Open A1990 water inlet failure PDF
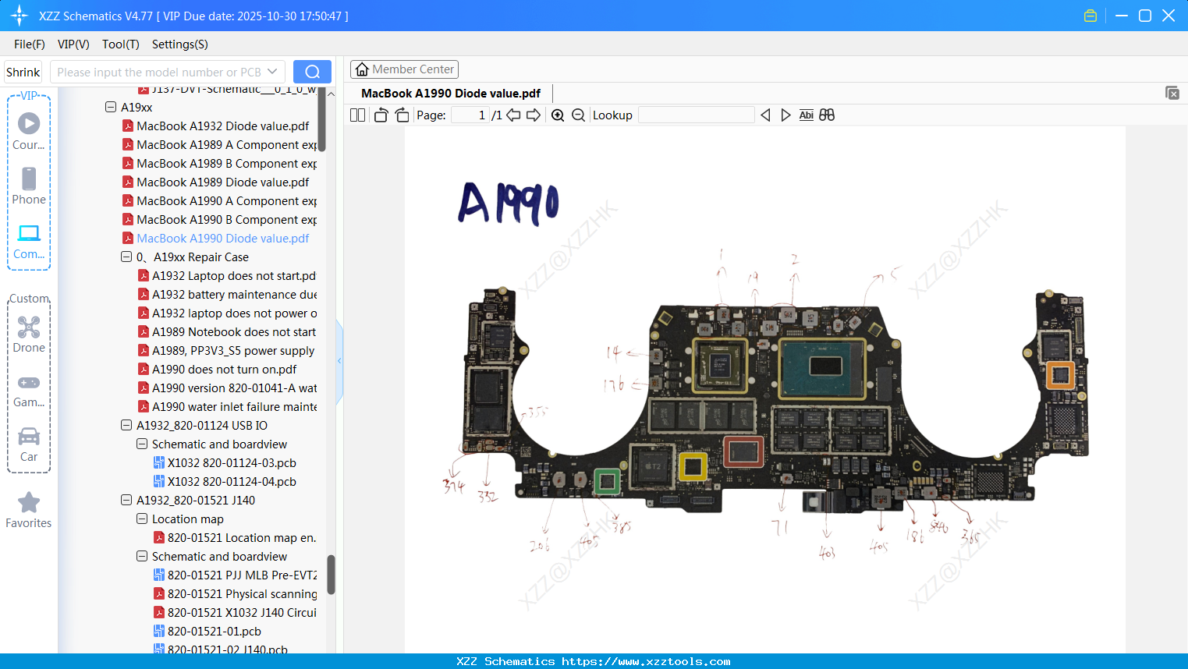This screenshot has width=1188, height=669. tap(227, 406)
